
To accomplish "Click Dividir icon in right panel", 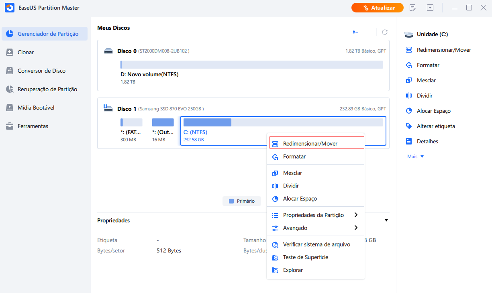I will click(x=409, y=96).
